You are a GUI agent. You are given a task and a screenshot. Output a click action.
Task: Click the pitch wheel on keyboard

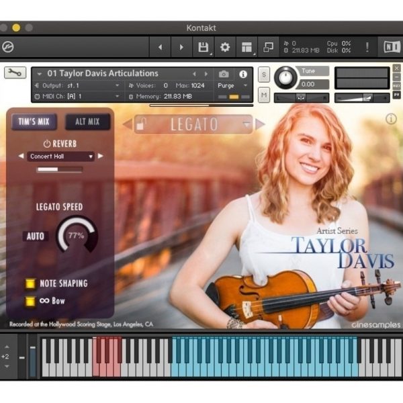pyautogui.click(x=22, y=357)
